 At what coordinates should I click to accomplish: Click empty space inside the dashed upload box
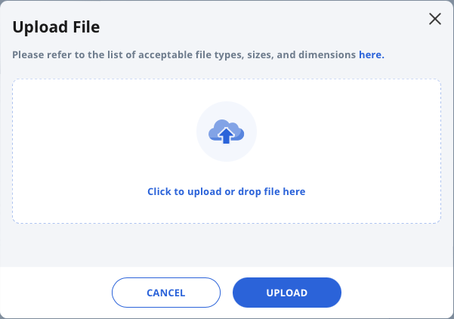click(87, 145)
